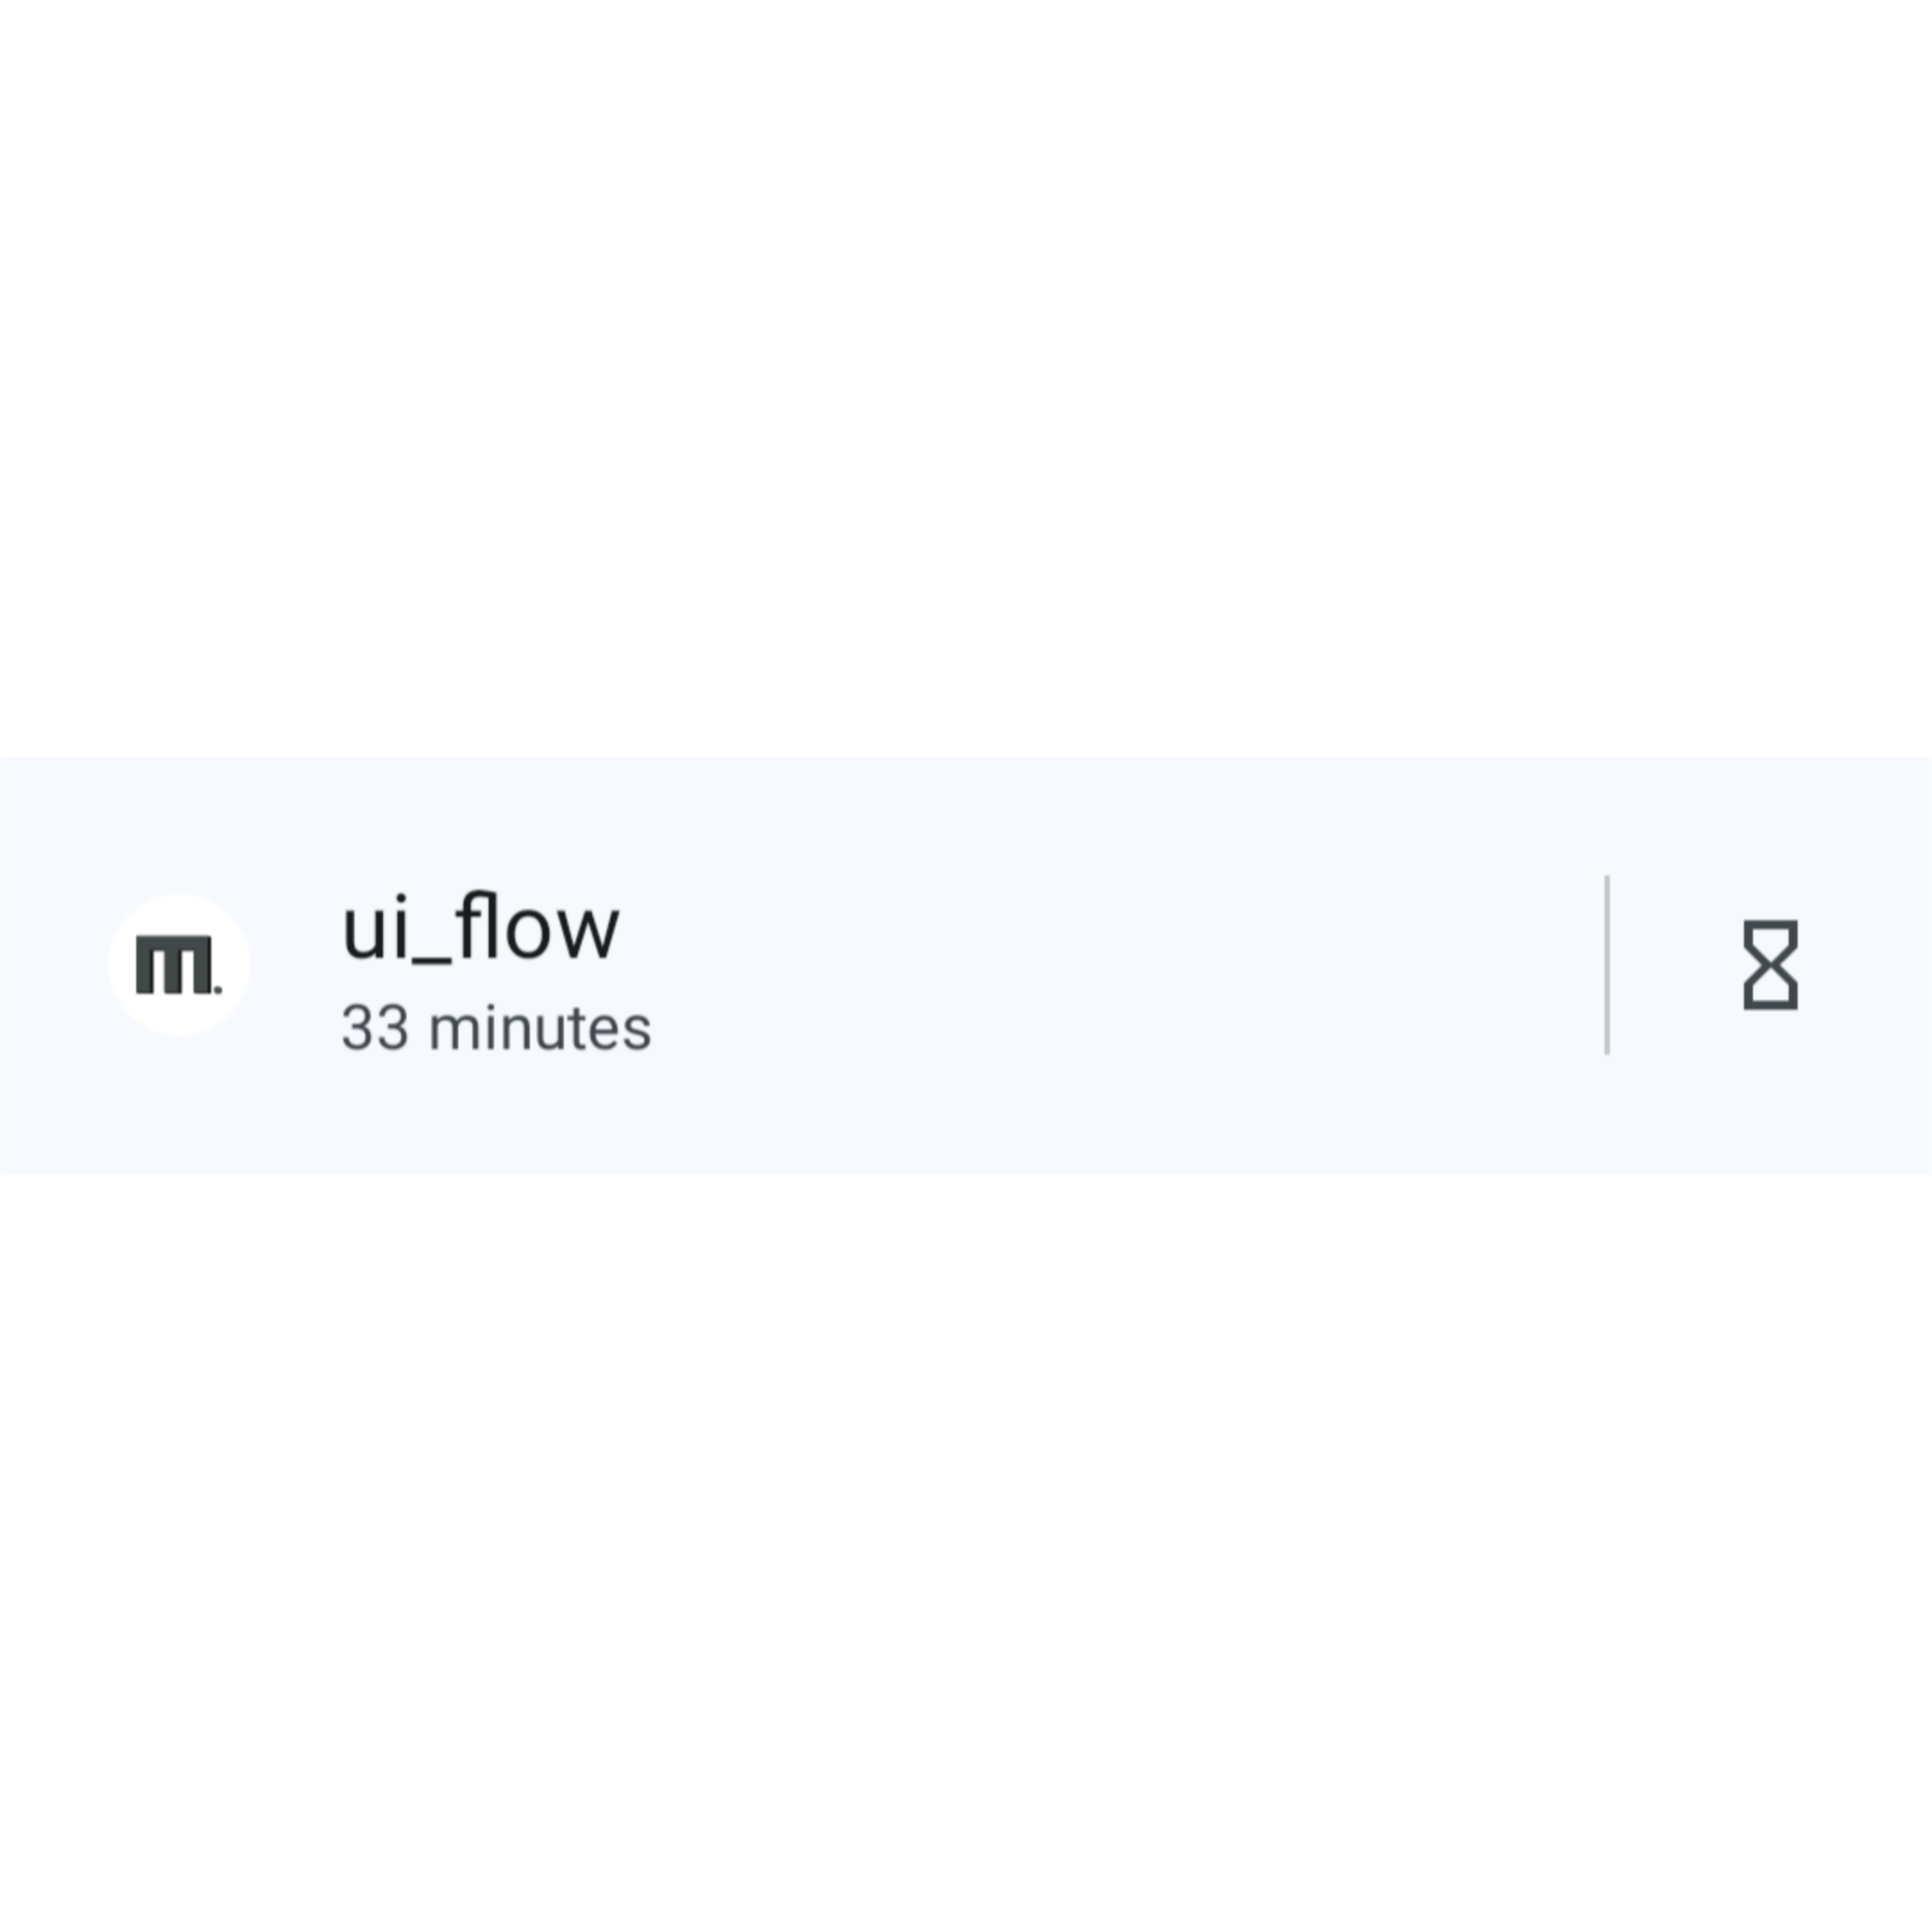Open the ui_flow app usage entry

(x=800, y=965)
